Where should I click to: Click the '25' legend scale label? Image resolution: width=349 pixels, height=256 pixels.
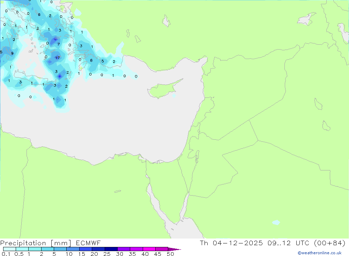(x=107, y=254)
